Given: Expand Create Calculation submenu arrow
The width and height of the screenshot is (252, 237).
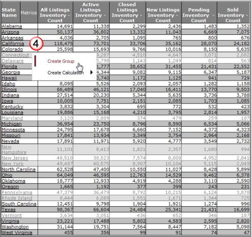Looking at the screenshot, I should 92,72.
